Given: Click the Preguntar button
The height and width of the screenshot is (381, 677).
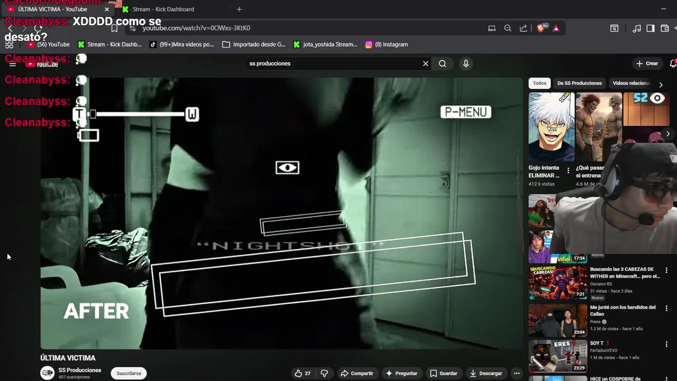Looking at the screenshot, I should [401, 373].
